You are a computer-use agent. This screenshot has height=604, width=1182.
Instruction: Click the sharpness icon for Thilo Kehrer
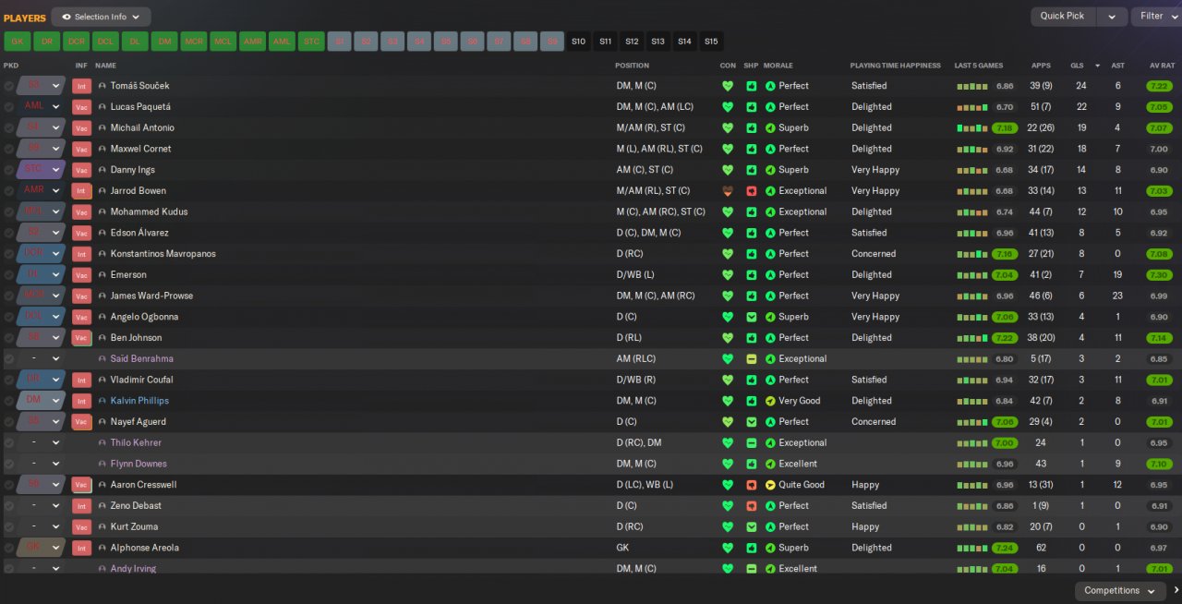(x=751, y=443)
